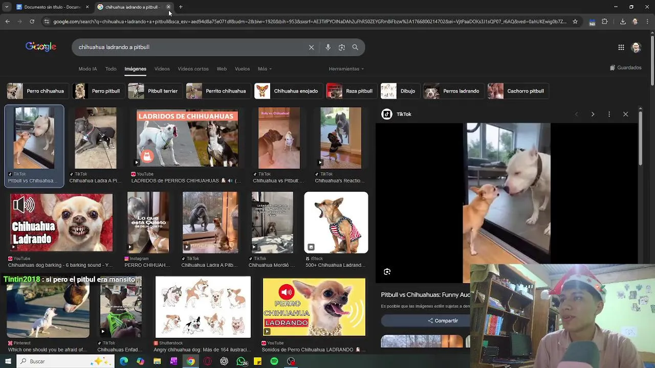Clear the search box with the X icon
655x368 pixels.
click(x=311, y=47)
